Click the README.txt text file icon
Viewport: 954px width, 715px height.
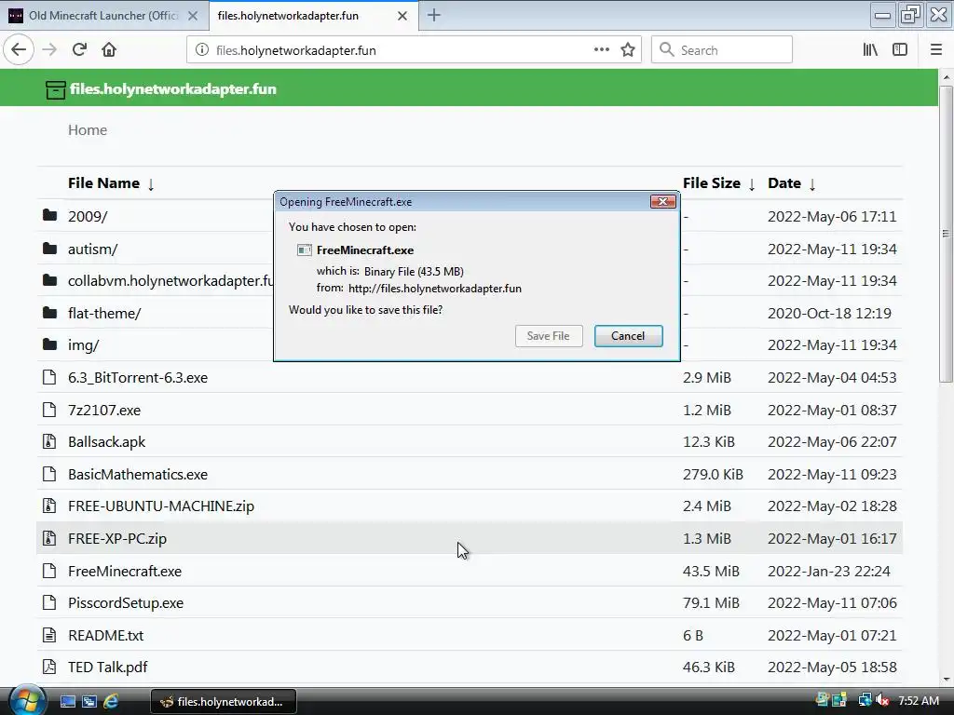click(49, 635)
